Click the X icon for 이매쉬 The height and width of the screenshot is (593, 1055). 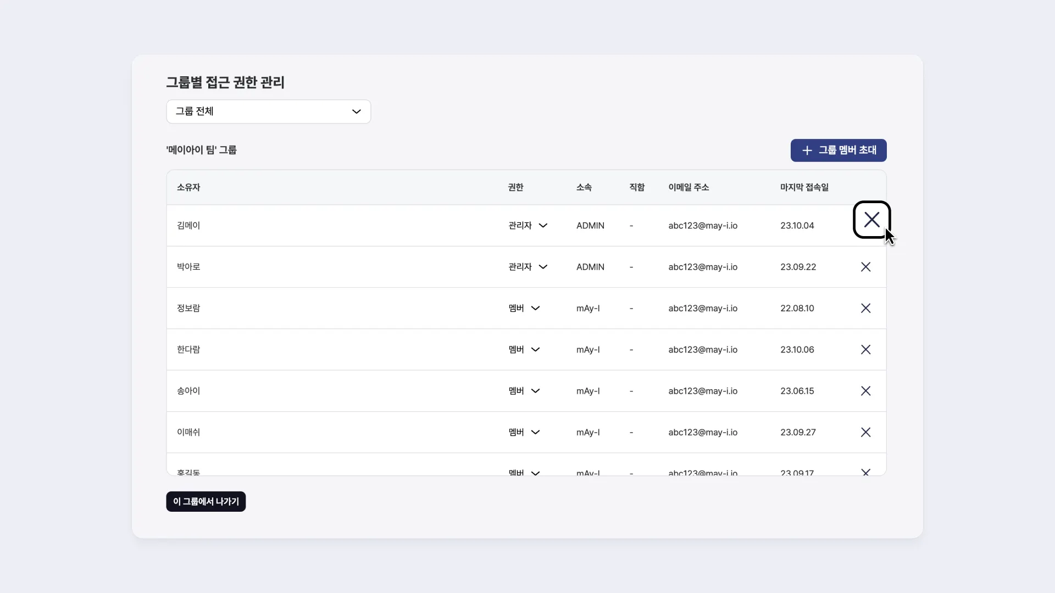pos(865,432)
